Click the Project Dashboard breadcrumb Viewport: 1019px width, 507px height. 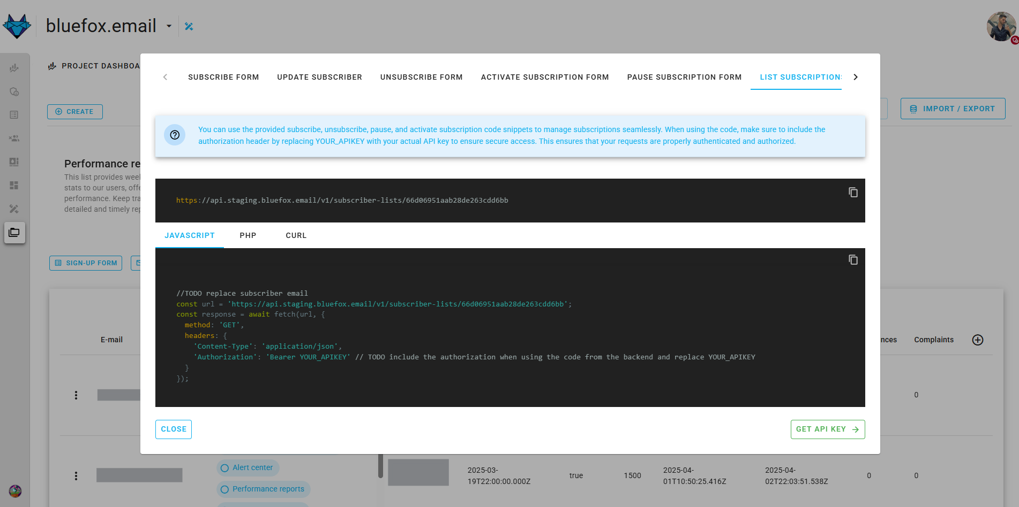[x=94, y=66]
